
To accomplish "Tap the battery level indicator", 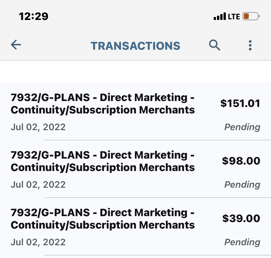I will tap(251, 16).
